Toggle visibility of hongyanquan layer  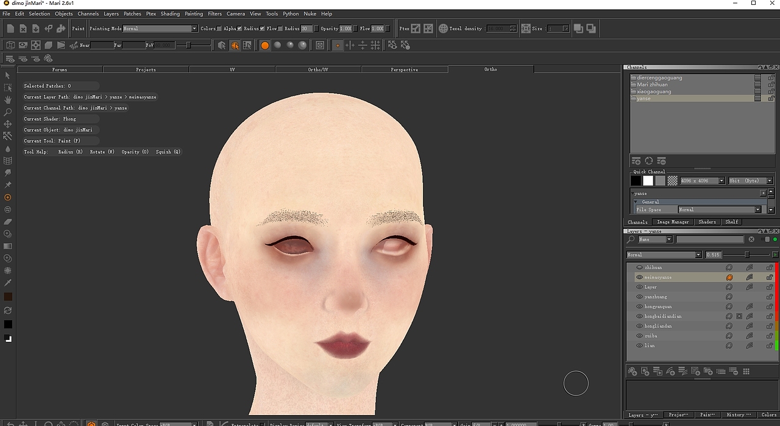pos(639,307)
